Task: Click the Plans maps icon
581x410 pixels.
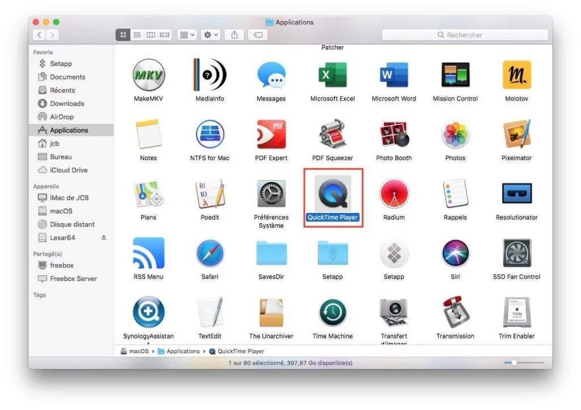Action: point(148,194)
